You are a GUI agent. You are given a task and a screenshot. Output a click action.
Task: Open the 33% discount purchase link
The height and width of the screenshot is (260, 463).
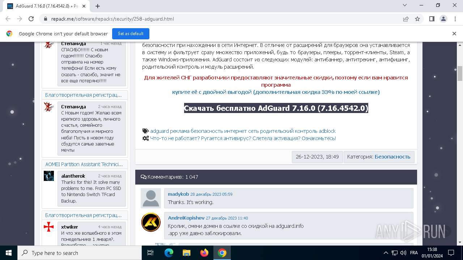(276, 92)
